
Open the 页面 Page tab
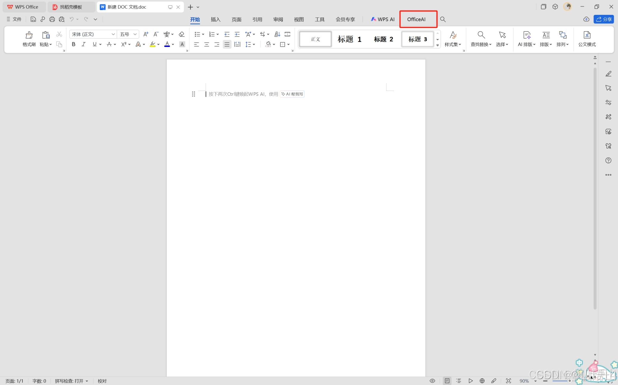click(236, 19)
